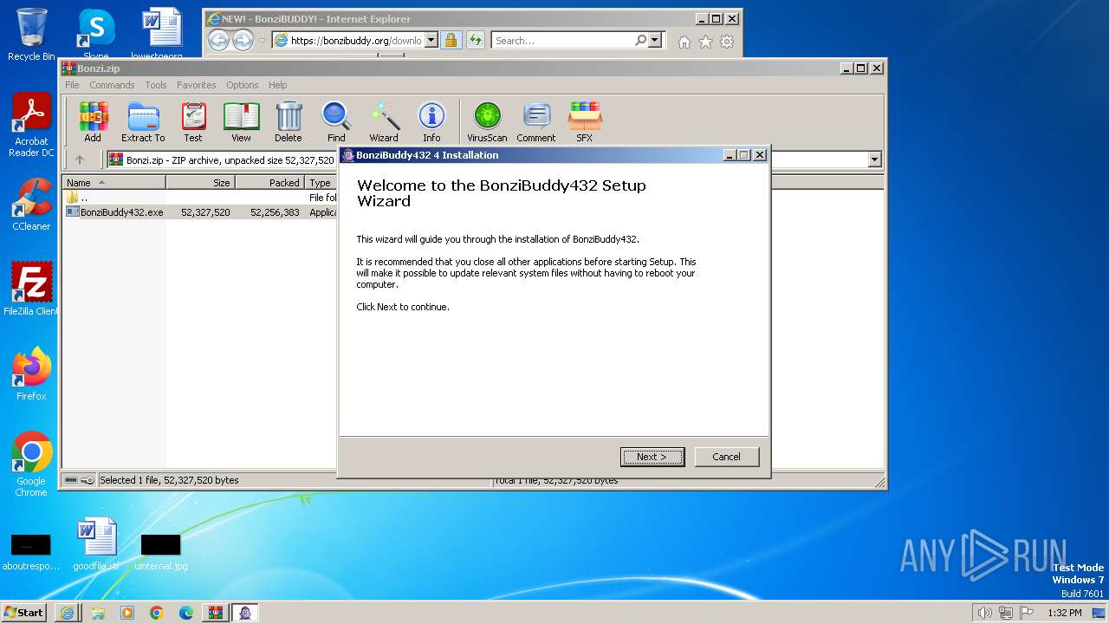Sort files by Size column header

tap(200, 183)
